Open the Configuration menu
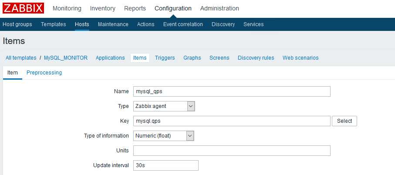The width and height of the screenshot is (395, 175). click(x=173, y=8)
